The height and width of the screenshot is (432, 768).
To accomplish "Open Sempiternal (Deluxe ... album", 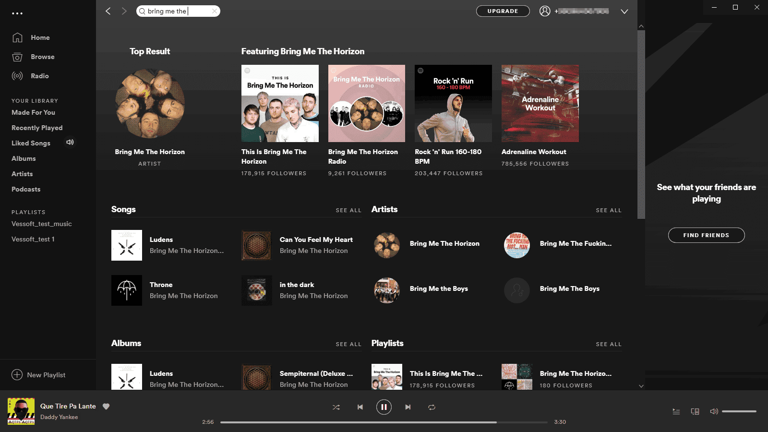I will pyautogui.click(x=316, y=373).
